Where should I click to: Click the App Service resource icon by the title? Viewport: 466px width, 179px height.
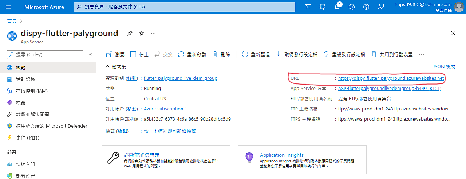[x=12, y=36]
